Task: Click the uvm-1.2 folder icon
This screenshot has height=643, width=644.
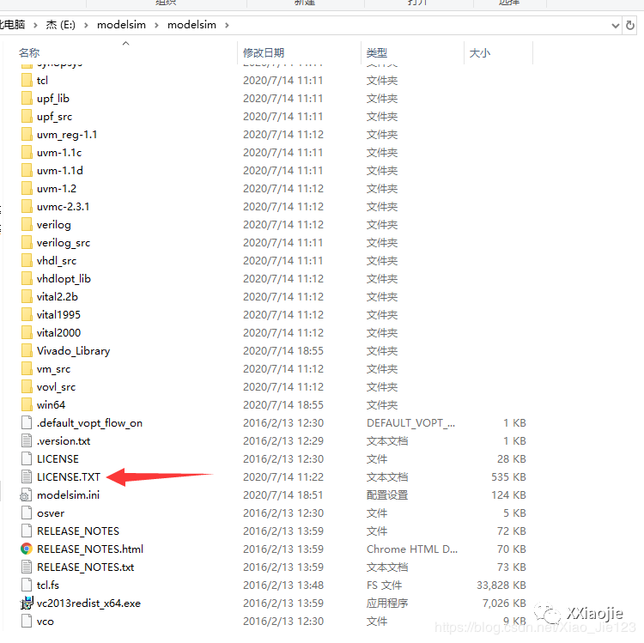Action: (27, 189)
